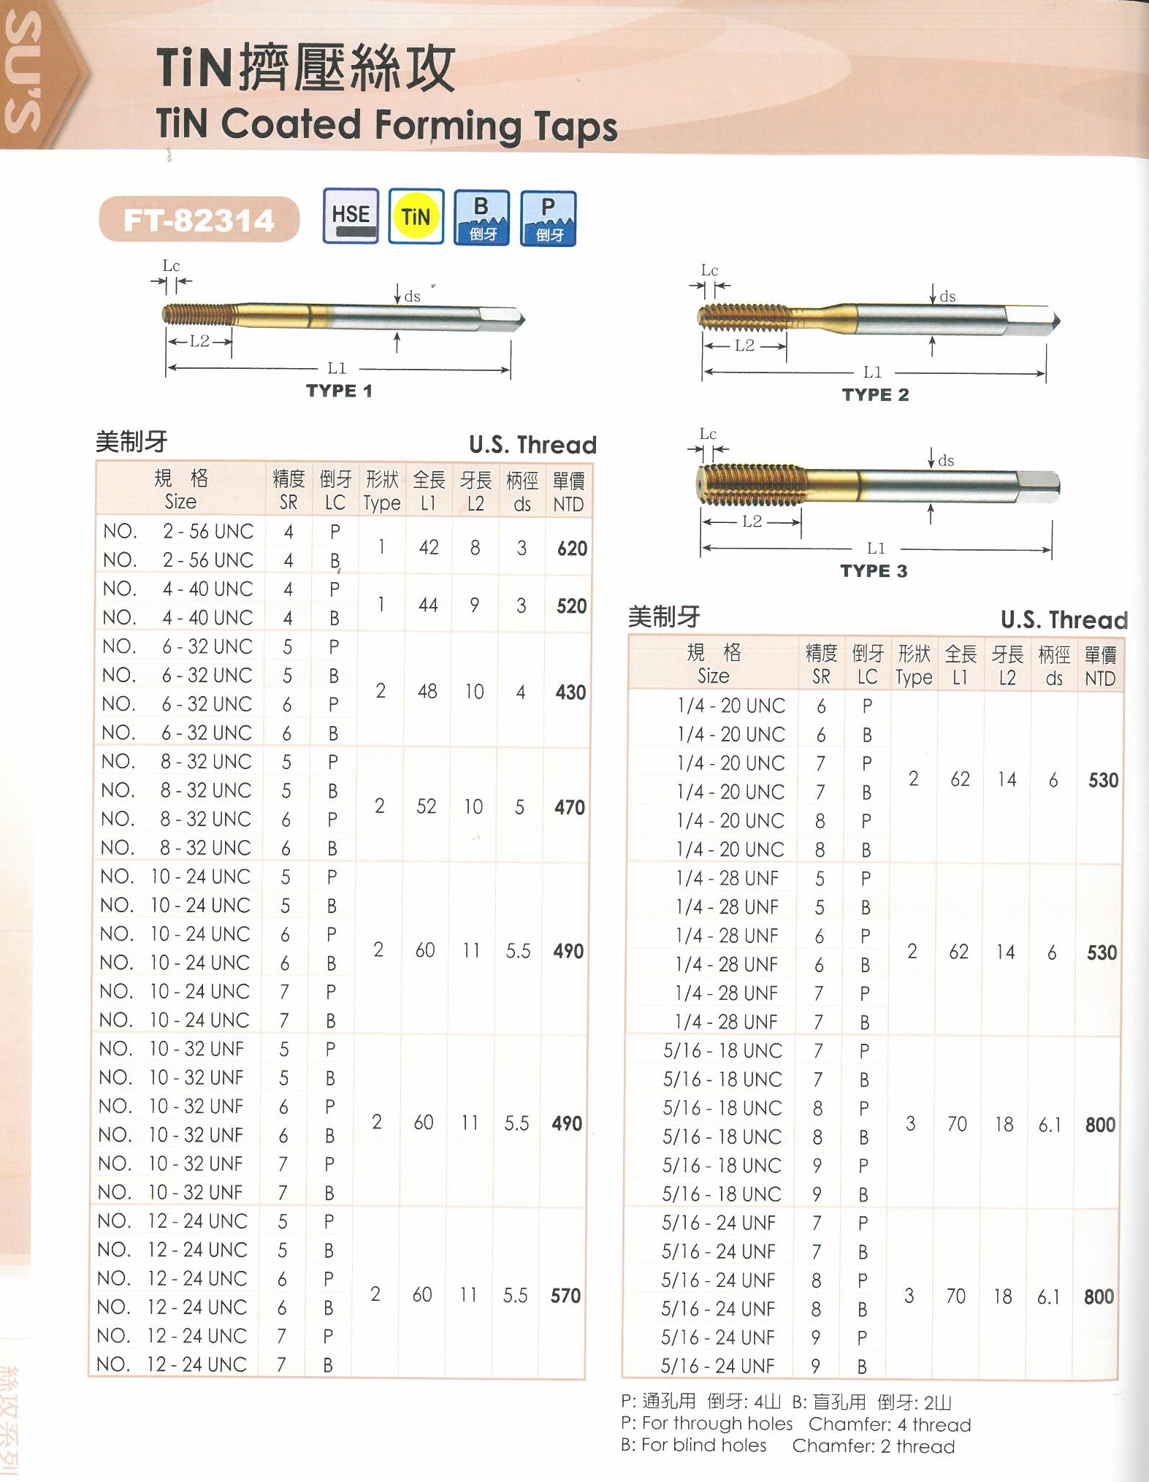Screen dimensions: 1149x1482
Task: Click the left table '單價 NTD' header
Action: coord(568,492)
